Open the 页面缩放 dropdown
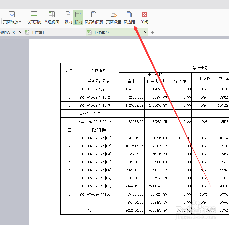 pyautogui.click(x=12, y=17)
